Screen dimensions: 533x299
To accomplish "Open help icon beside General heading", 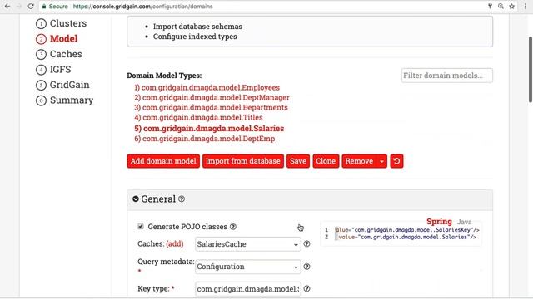I will click(x=182, y=199).
